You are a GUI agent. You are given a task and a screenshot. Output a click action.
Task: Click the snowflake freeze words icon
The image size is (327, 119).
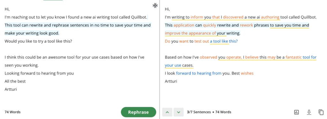tap(155, 6)
